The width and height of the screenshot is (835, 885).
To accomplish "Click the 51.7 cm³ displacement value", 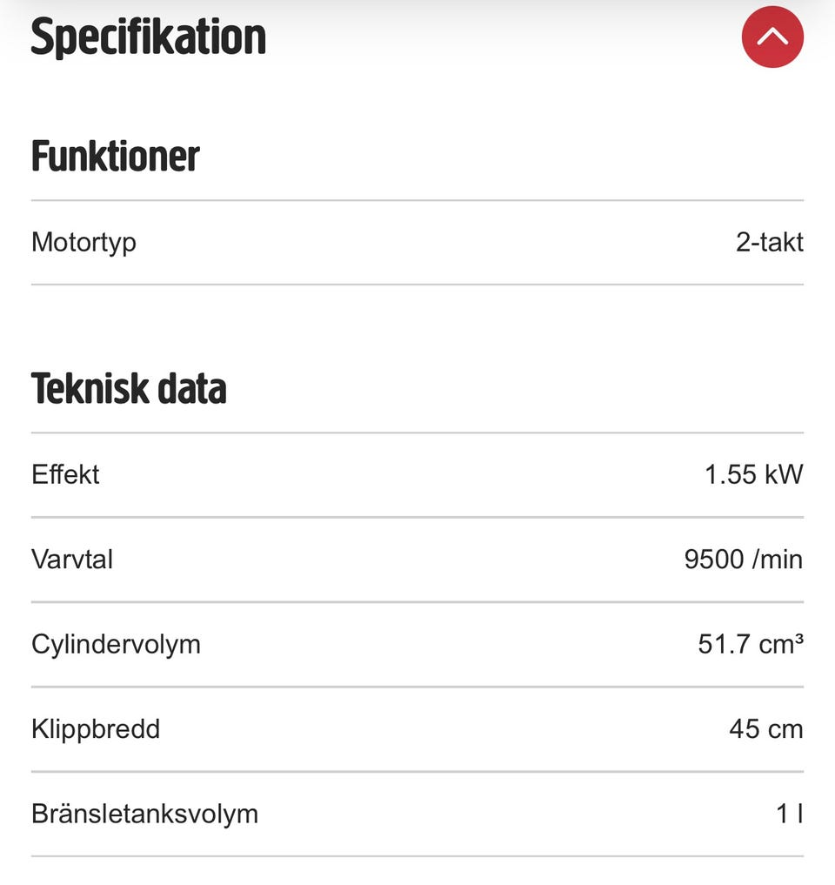I will pyautogui.click(x=750, y=644).
